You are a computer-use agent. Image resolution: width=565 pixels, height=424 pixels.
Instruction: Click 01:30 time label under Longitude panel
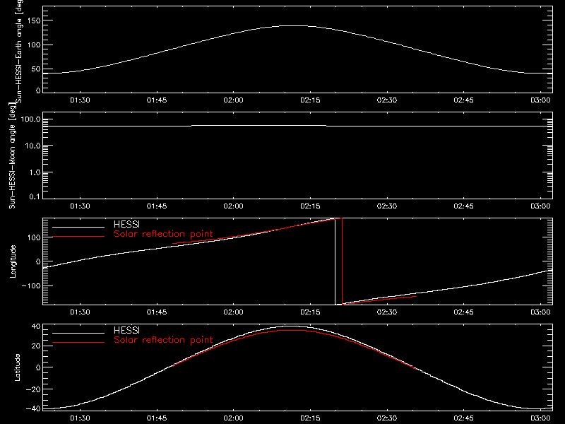(x=80, y=312)
